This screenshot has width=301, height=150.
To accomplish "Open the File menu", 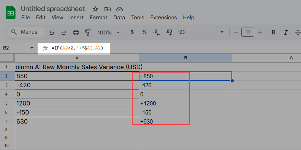I will tap(25, 17).
